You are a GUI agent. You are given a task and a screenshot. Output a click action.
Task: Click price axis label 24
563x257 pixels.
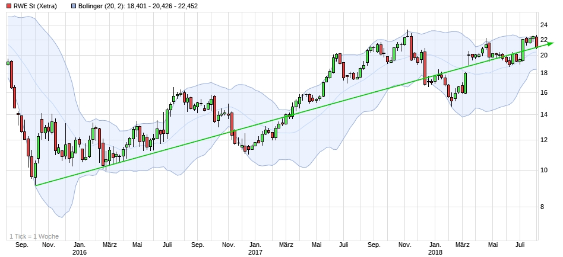[x=543, y=25]
